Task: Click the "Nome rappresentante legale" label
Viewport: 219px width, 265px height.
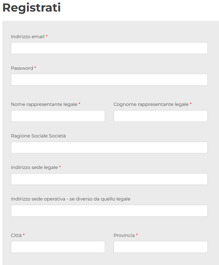Action: point(44,104)
